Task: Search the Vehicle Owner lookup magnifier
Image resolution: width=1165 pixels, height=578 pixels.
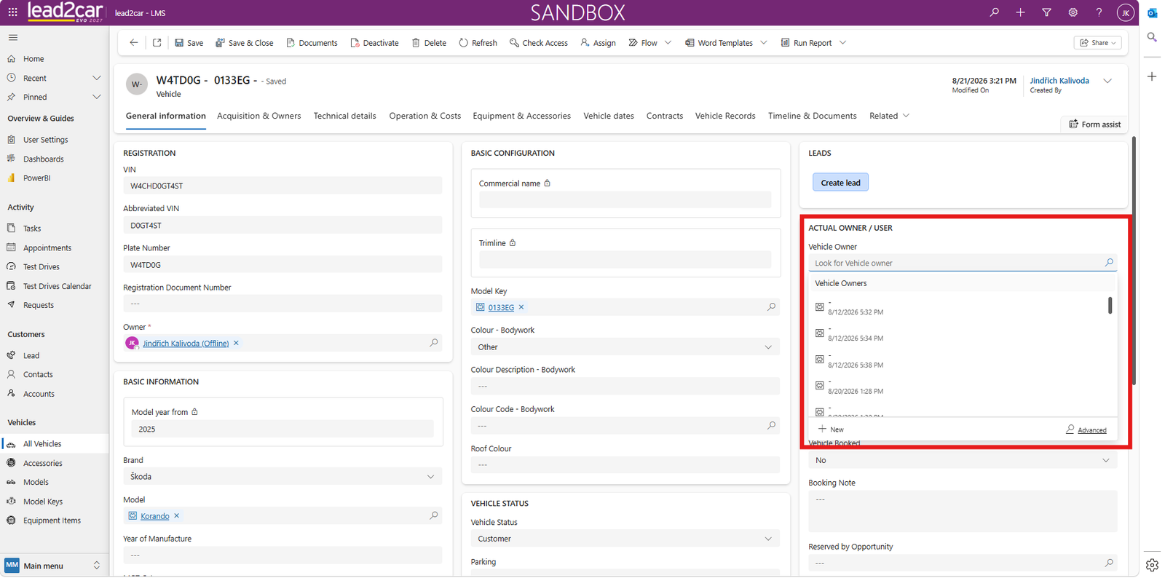Action: click(1109, 263)
